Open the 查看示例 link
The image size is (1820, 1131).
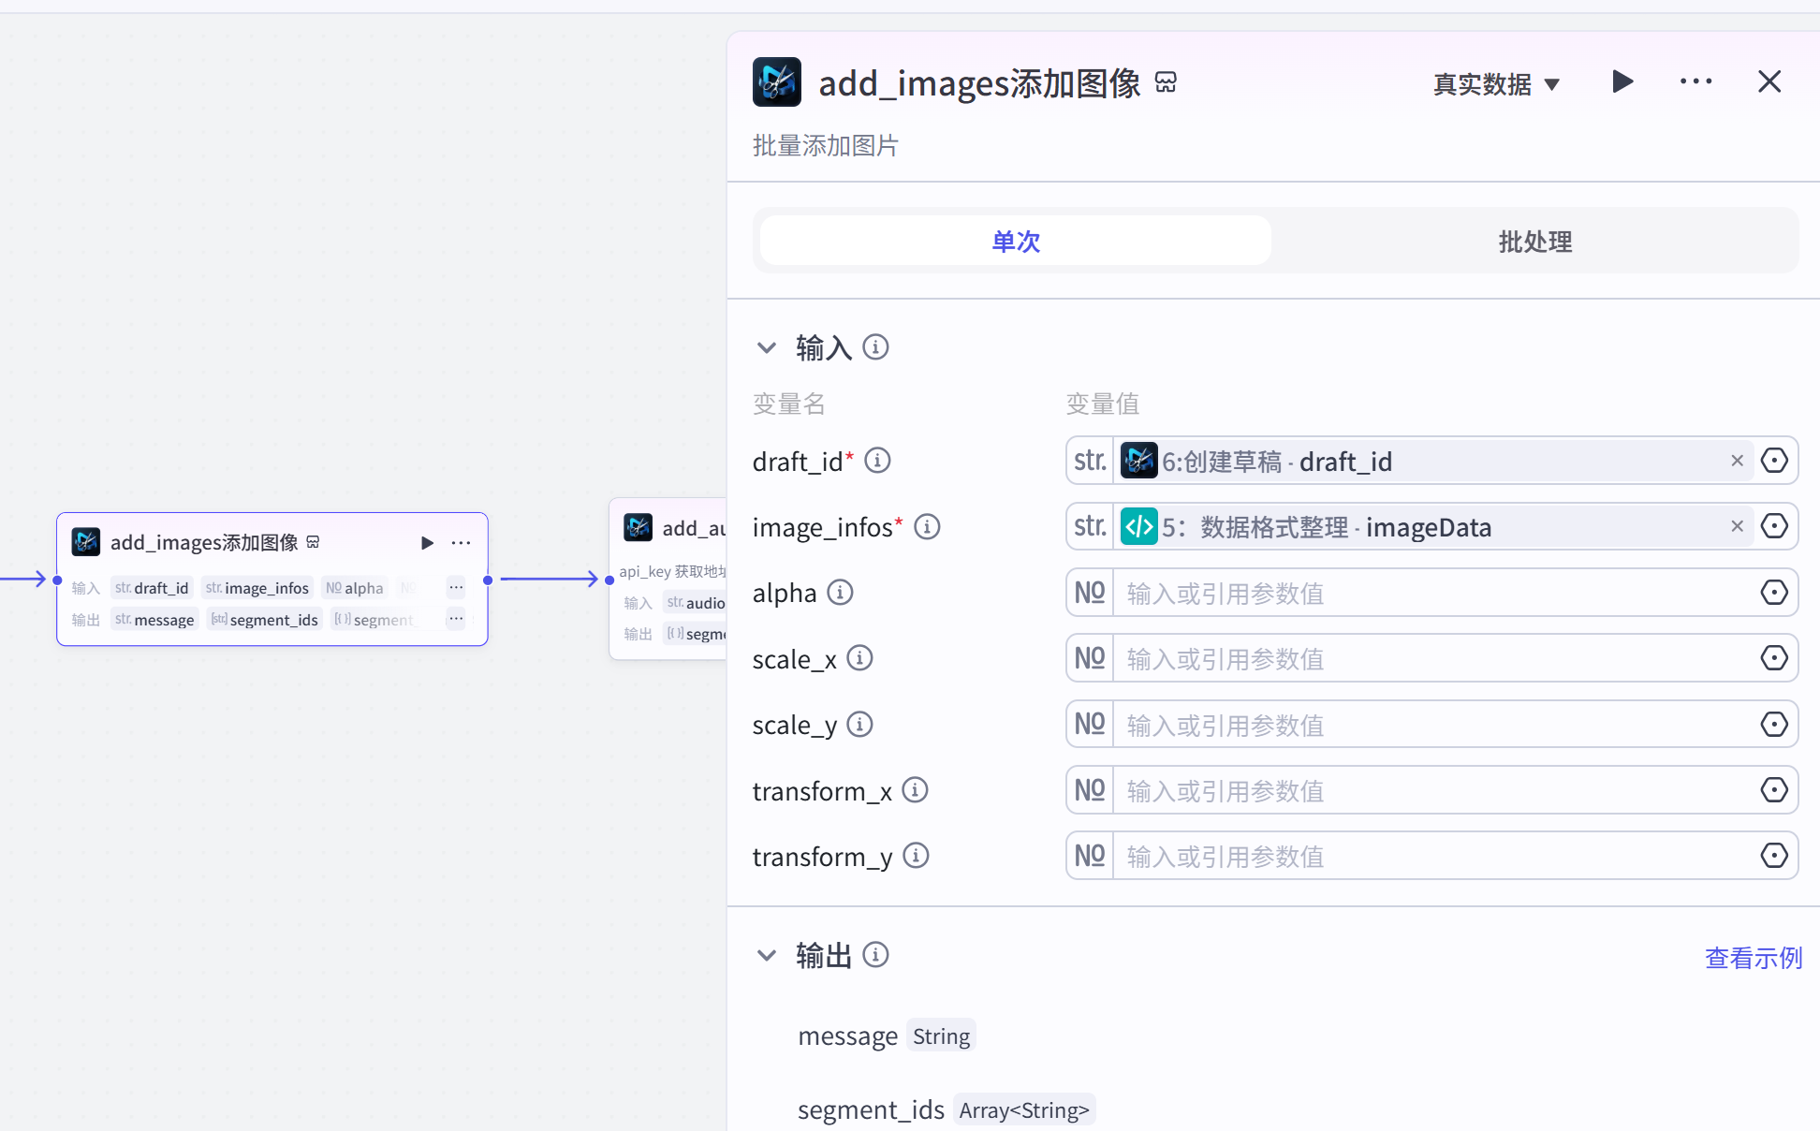1753,958
